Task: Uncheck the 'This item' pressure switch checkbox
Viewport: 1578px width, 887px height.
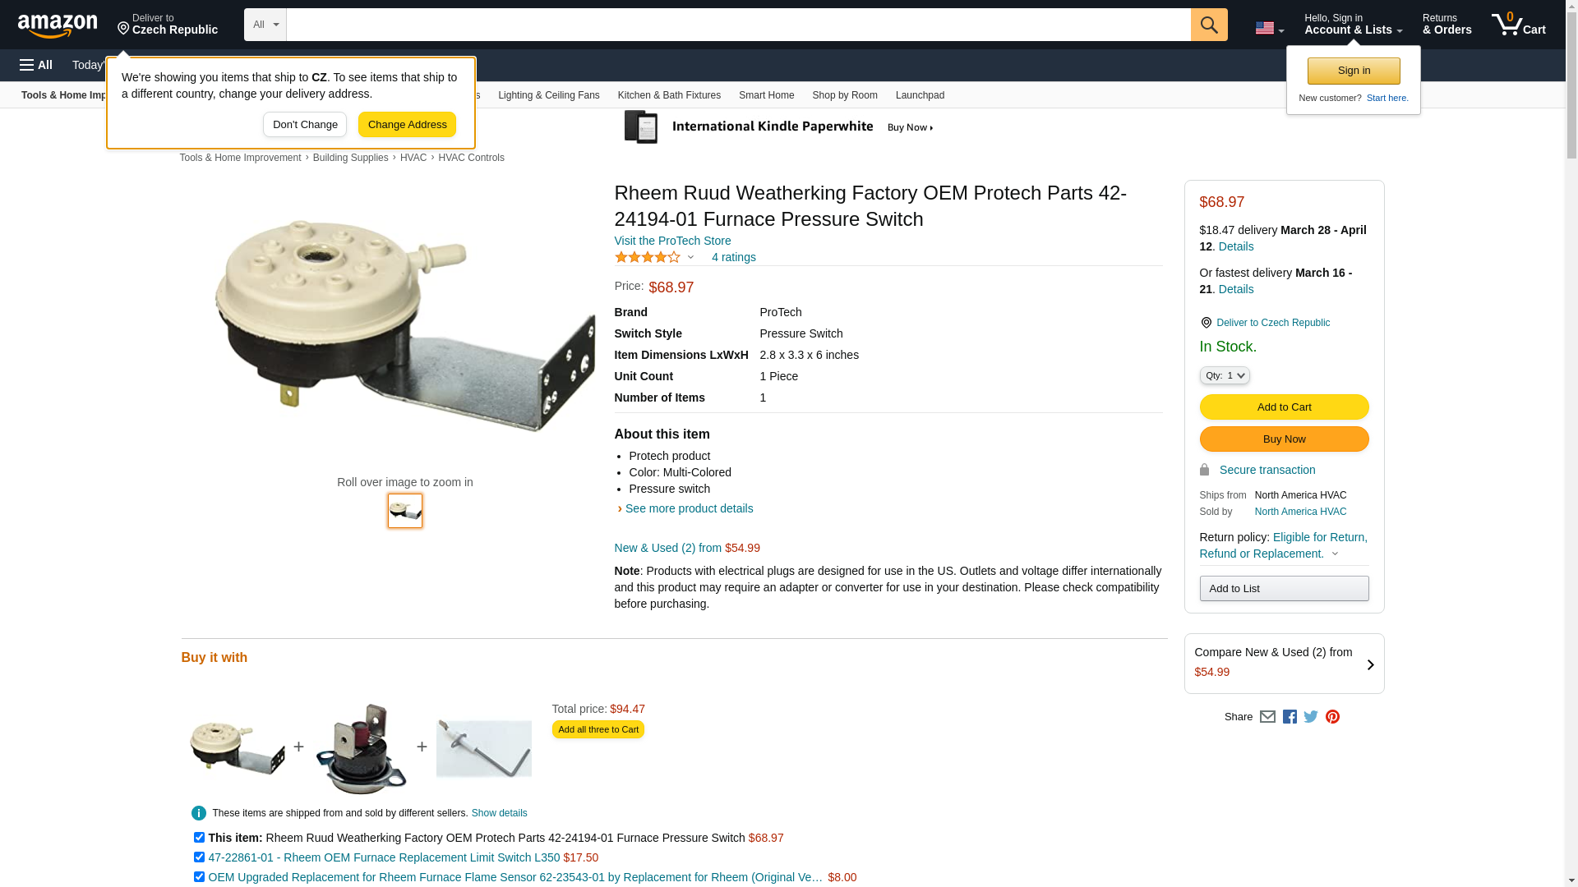Action: 199,838
